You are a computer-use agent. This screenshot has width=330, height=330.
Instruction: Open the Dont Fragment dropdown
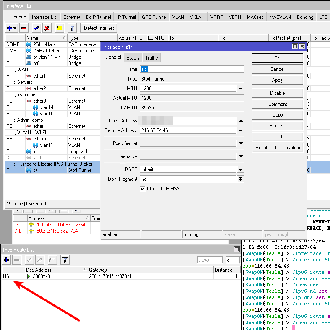241,179
